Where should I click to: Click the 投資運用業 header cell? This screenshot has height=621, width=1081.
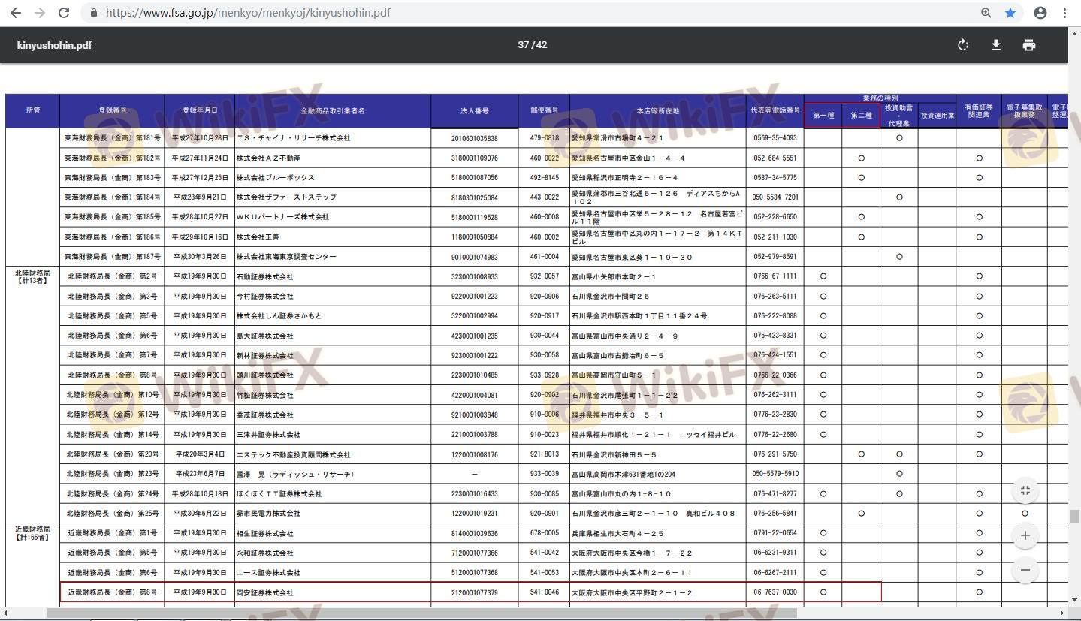pyautogui.click(x=937, y=116)
